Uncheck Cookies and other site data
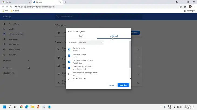The width and height of the screenshot is (197, 110). [69, 62]
